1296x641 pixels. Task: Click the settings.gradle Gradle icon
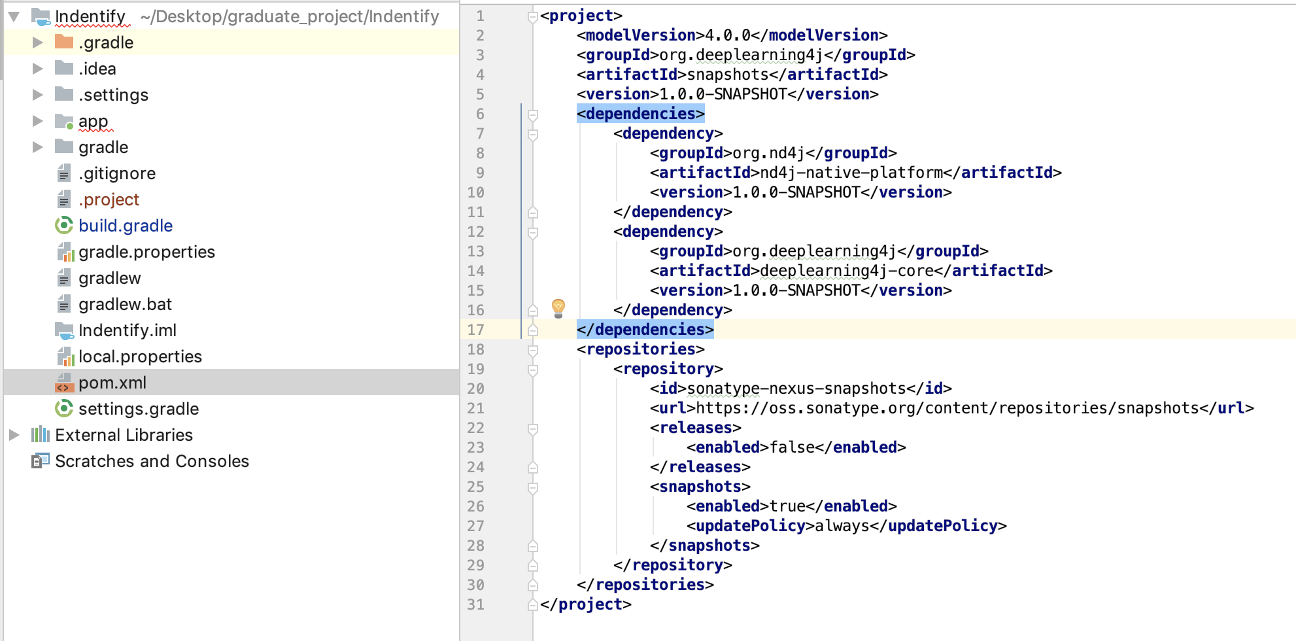point(64,409)
